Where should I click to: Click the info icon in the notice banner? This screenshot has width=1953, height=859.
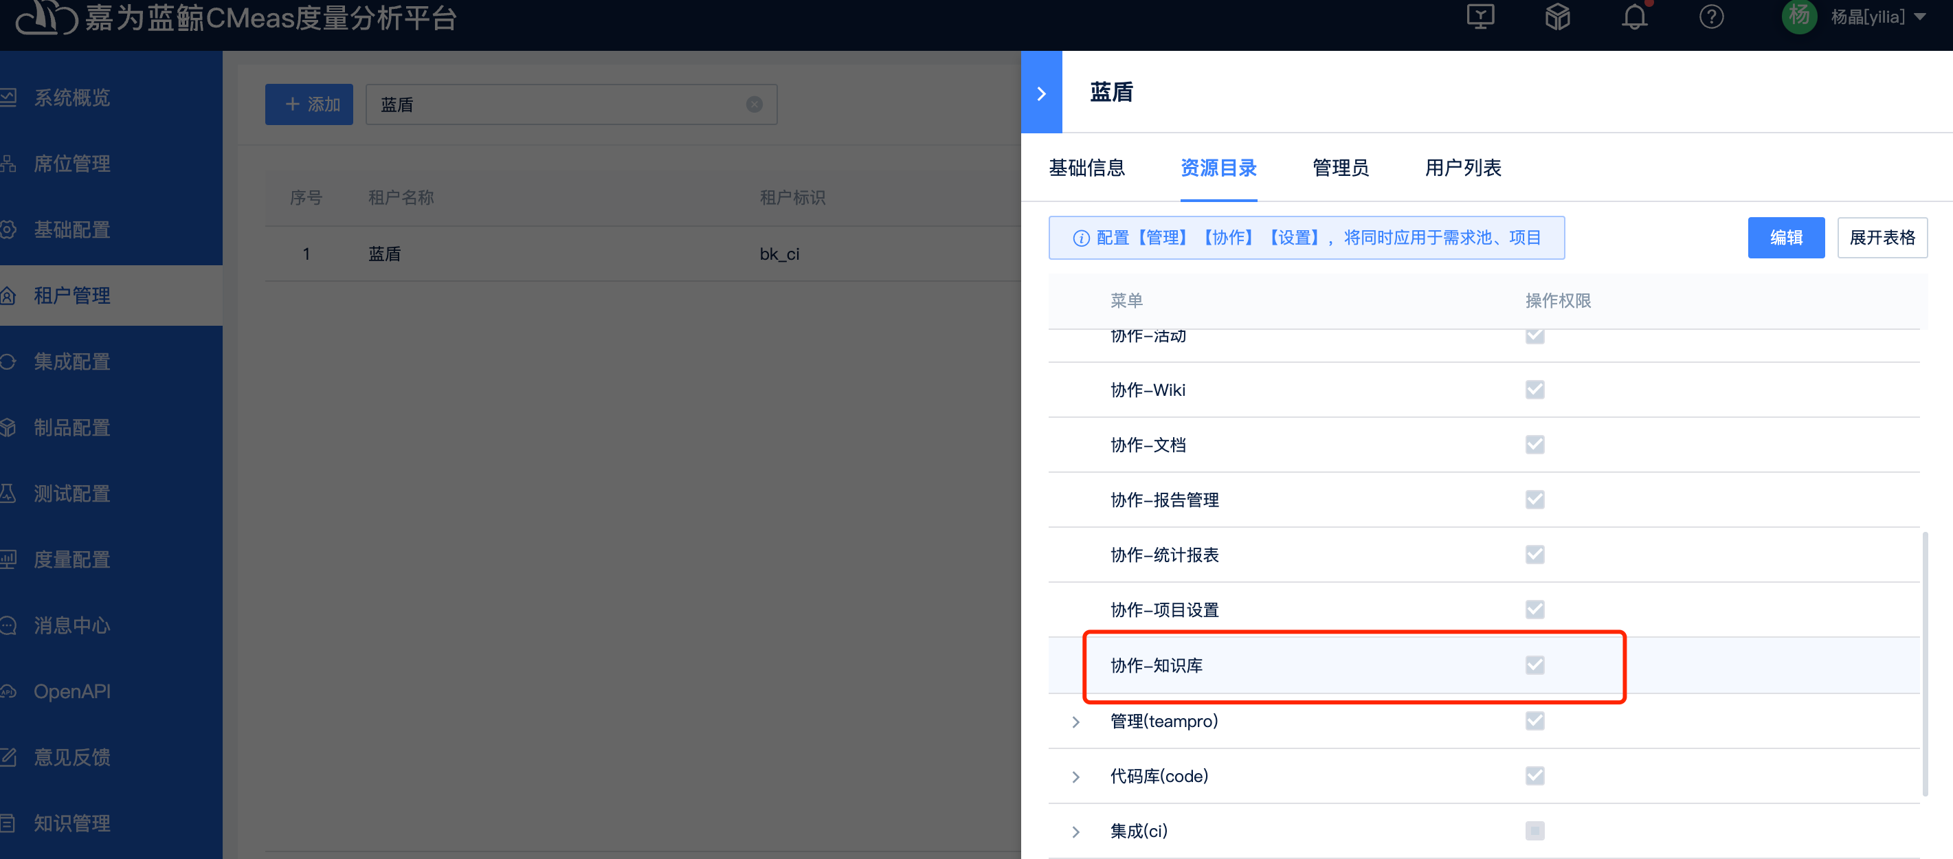(x=1081, y=238)
